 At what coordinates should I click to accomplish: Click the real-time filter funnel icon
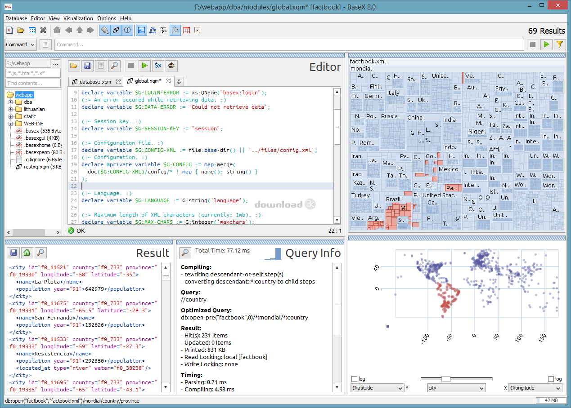pos(559,44)
